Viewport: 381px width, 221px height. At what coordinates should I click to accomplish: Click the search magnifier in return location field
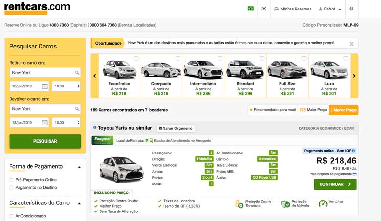[77, 109]
